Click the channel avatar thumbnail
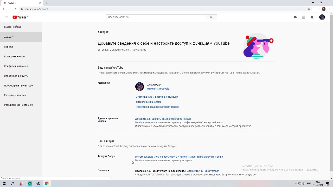 [139, 86]
